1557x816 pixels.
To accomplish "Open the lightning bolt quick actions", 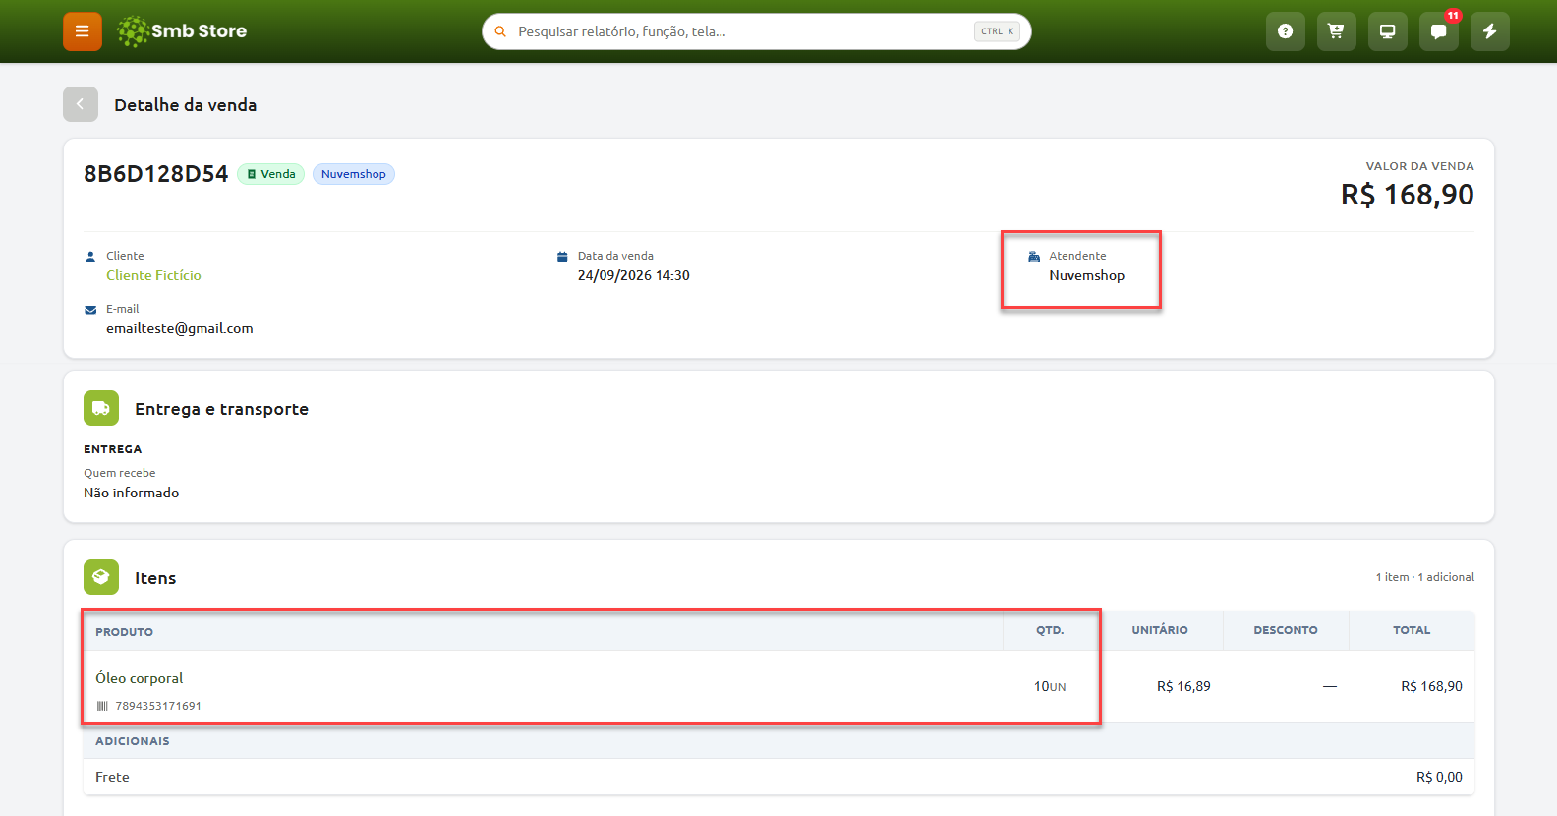I will click(x=1489, y=31).
